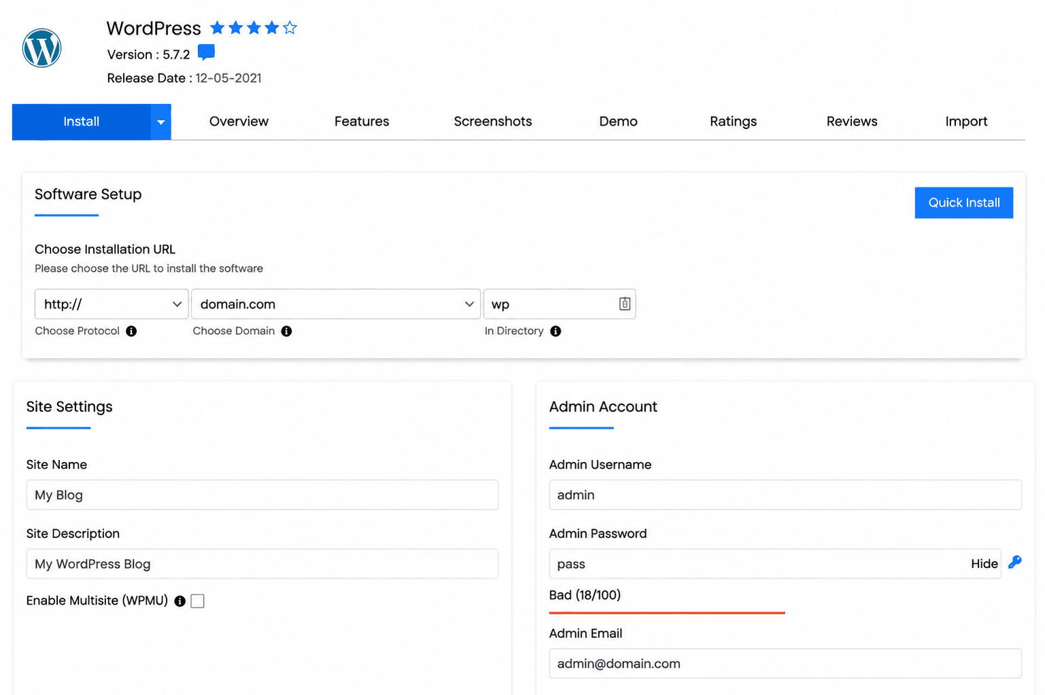Click the info icon next to Choose Protocol
Viewport: 1045px width, 695px height.
pyautogui.click(x=131, y=331)
